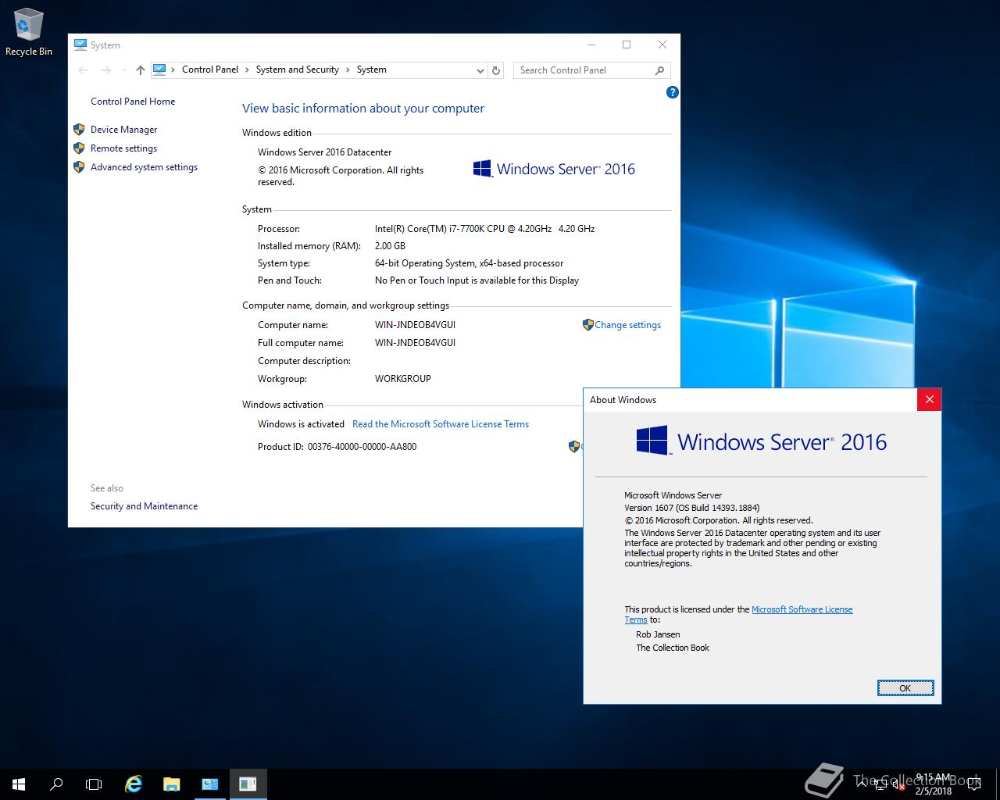Maximize the System window

click(x=627, y=45)
